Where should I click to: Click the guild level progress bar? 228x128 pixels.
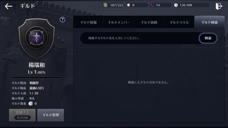pyautogui.click(x=36, y=78)
